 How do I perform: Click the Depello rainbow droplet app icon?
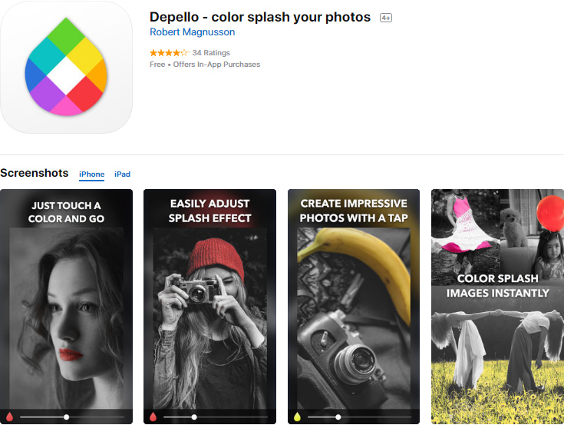tap(66, 68)
